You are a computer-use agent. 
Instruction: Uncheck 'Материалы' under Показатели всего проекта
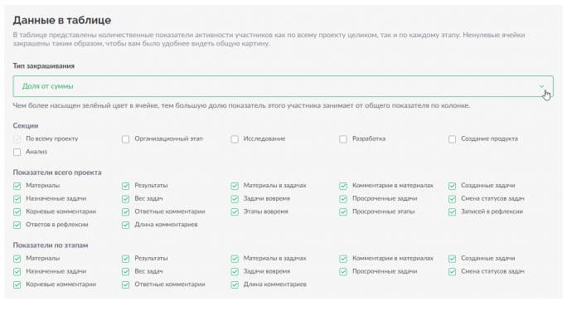(17, 186)
